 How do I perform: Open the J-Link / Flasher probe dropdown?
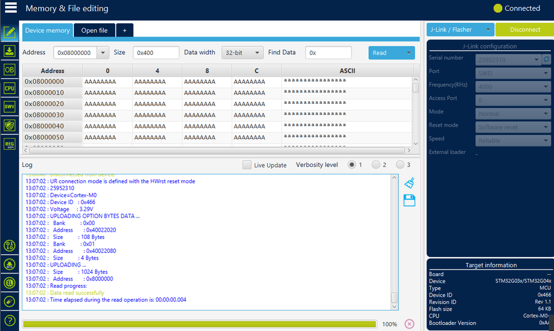point(460,30)
